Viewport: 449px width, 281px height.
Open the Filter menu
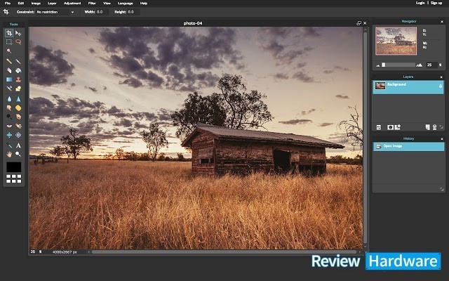(92, 3)
